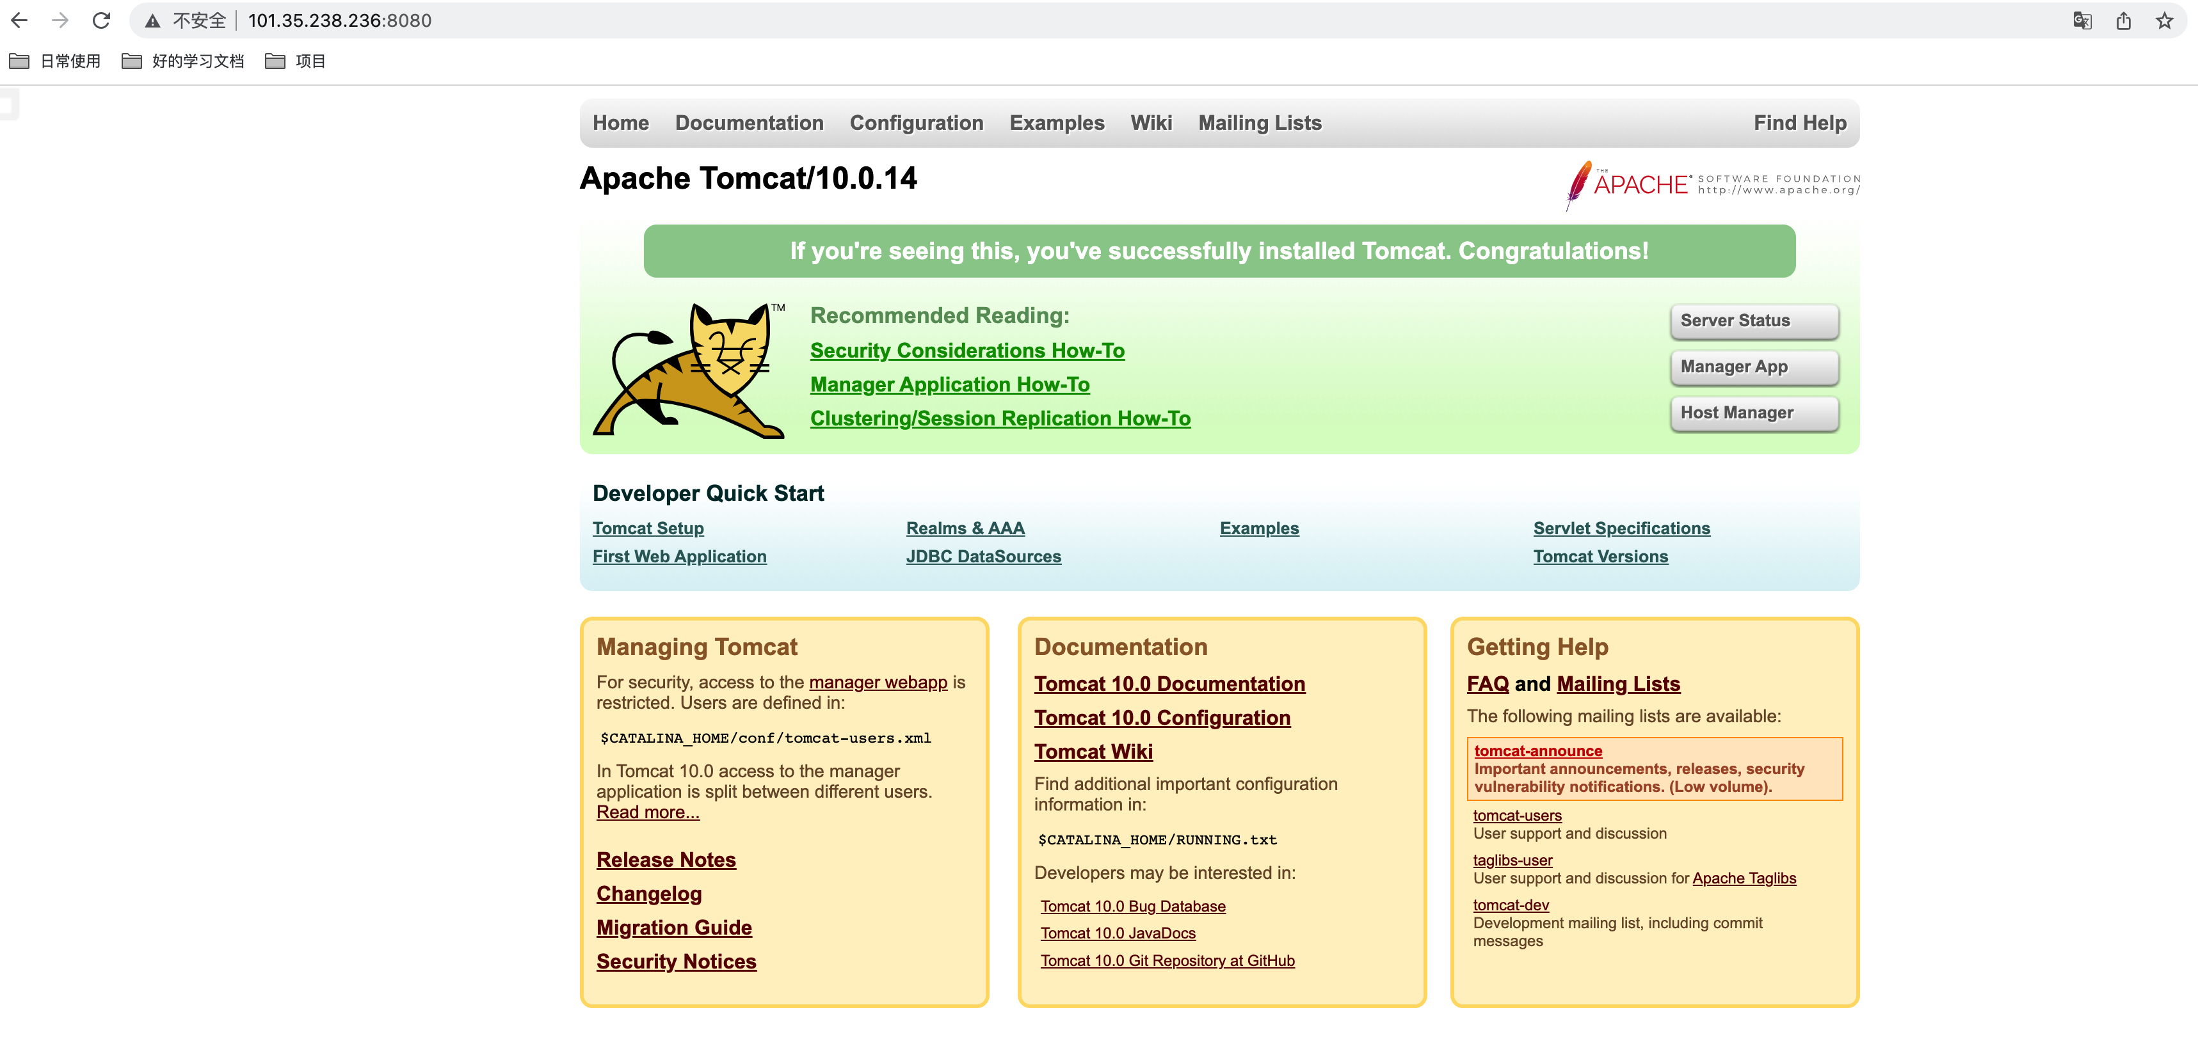This screenshot has height=1044, width=2198.
Task: Bookmark page with the star icon
Action: 2165,20
